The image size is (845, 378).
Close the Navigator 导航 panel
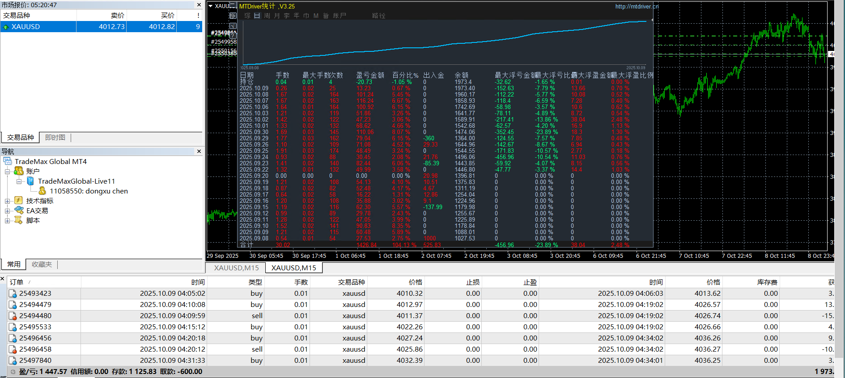point(199,151)
